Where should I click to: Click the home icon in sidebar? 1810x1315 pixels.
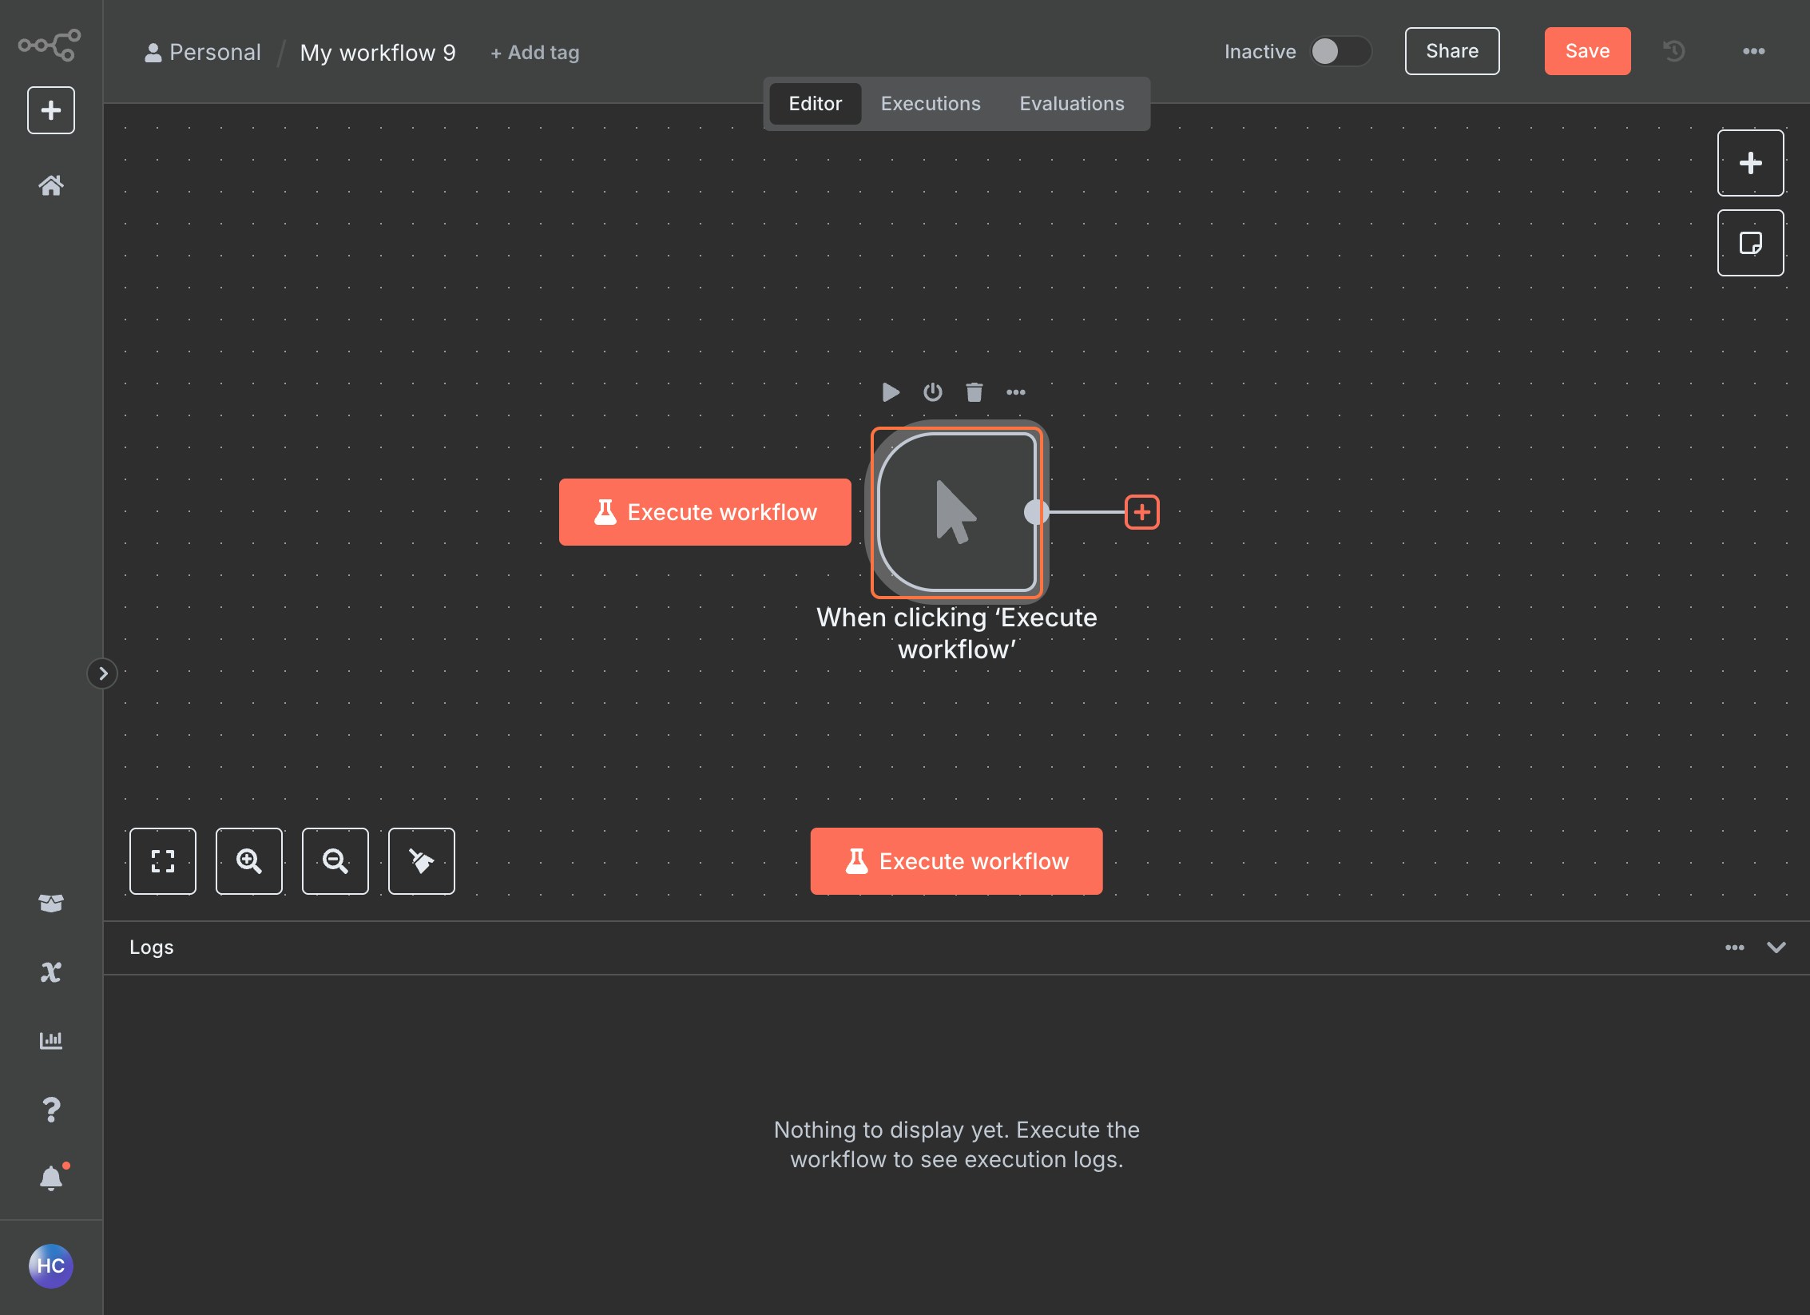point(51,185)
